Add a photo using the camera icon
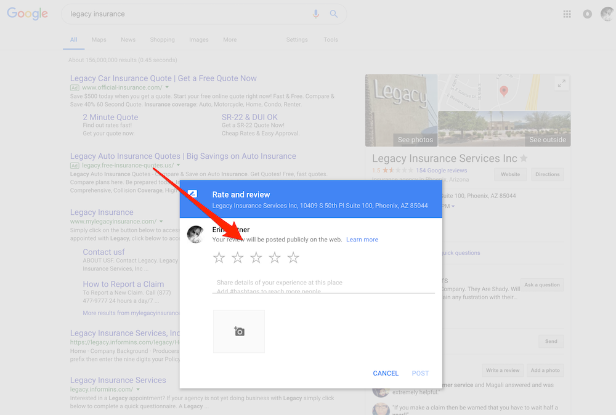 (x=239, y=331)
